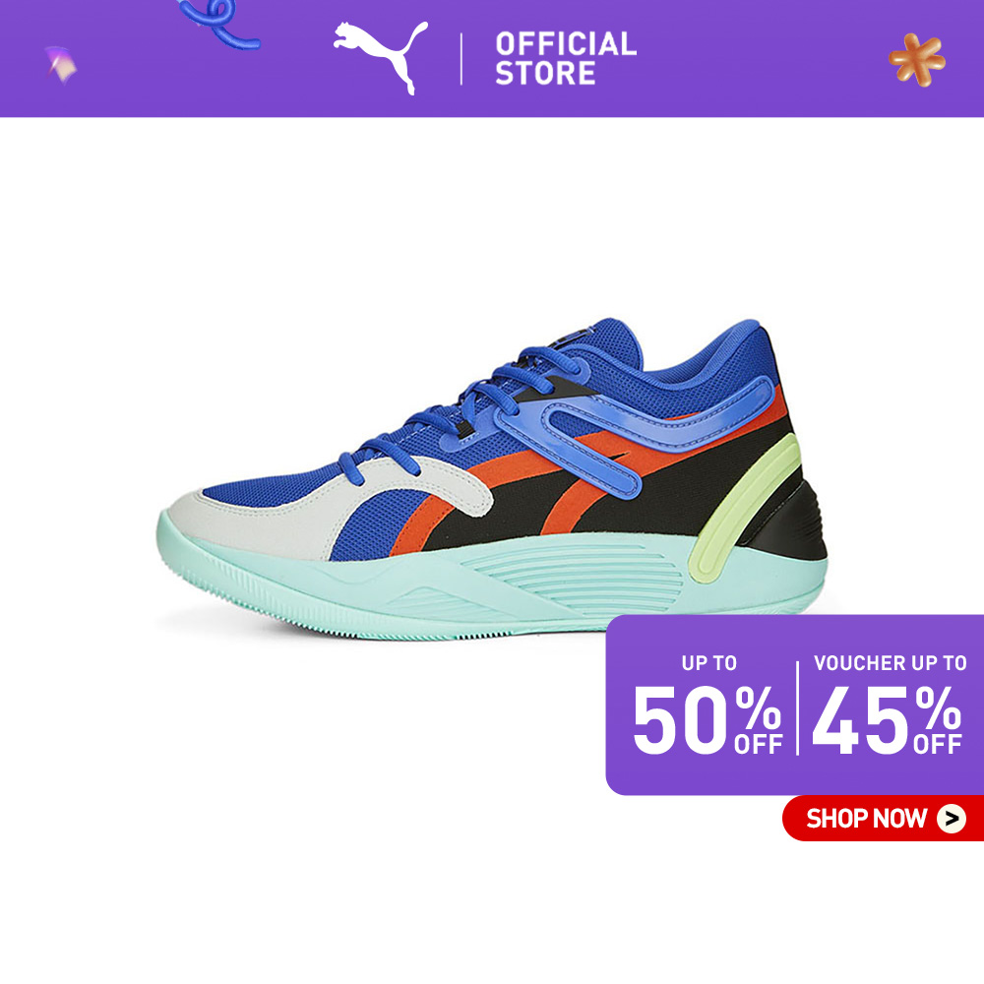Click the vertical divider between the offers
The image size is (984, 984).
pyautogui.click(x=798, y=707)
